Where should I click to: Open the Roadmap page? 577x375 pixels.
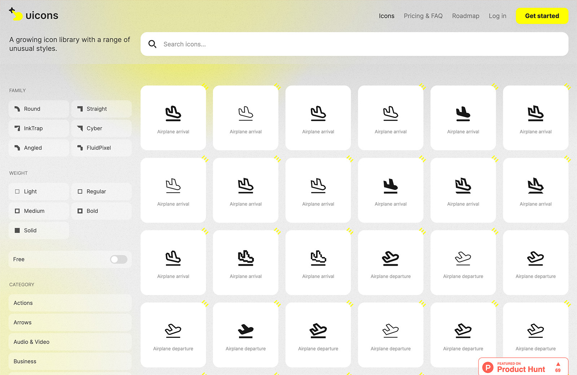pos(466,16)
